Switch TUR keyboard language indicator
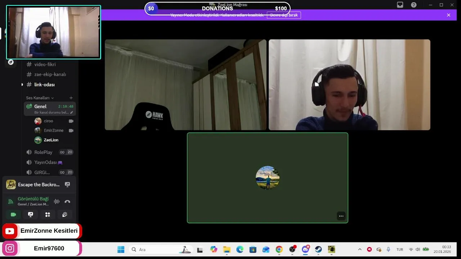Viewport: 461px width, 259px height. click(400, 249)
